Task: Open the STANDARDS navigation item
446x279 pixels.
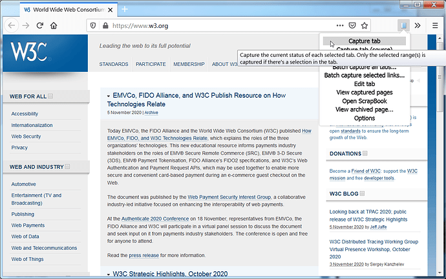Action: coord(114,64)
